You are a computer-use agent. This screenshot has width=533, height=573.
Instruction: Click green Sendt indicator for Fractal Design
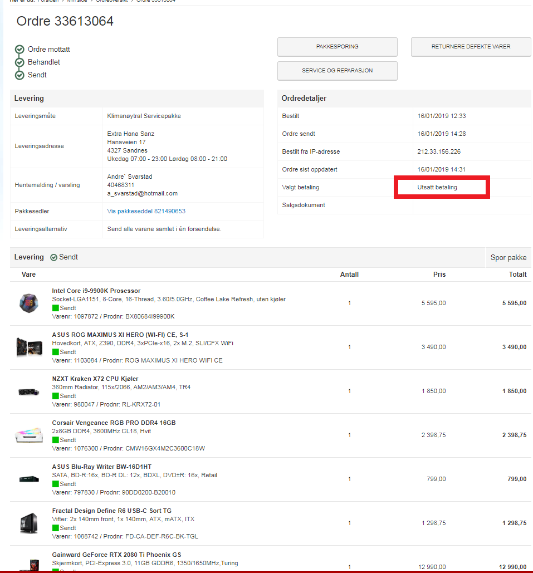(56, 528)
